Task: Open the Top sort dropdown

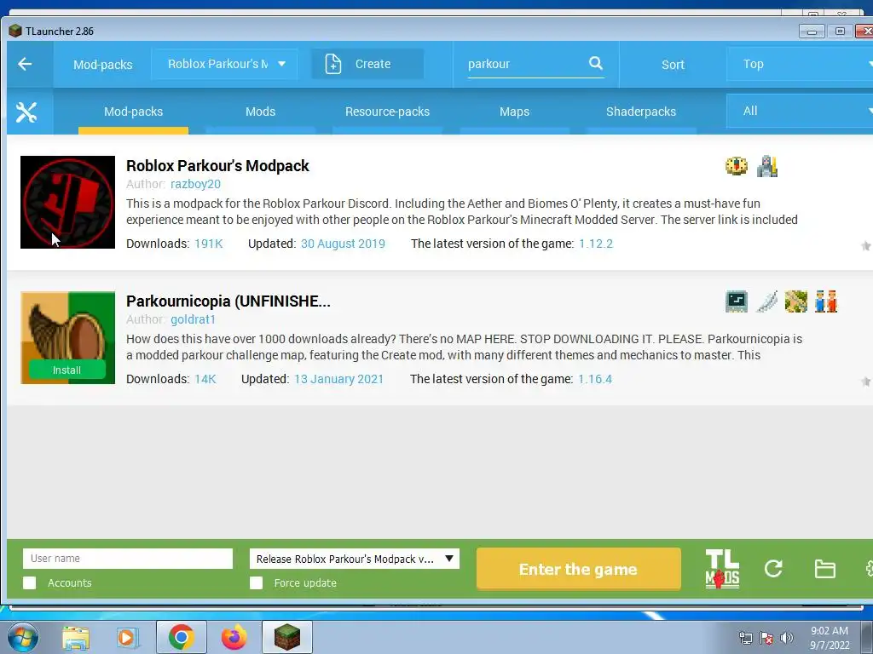Action: click(x=800, y=64)
